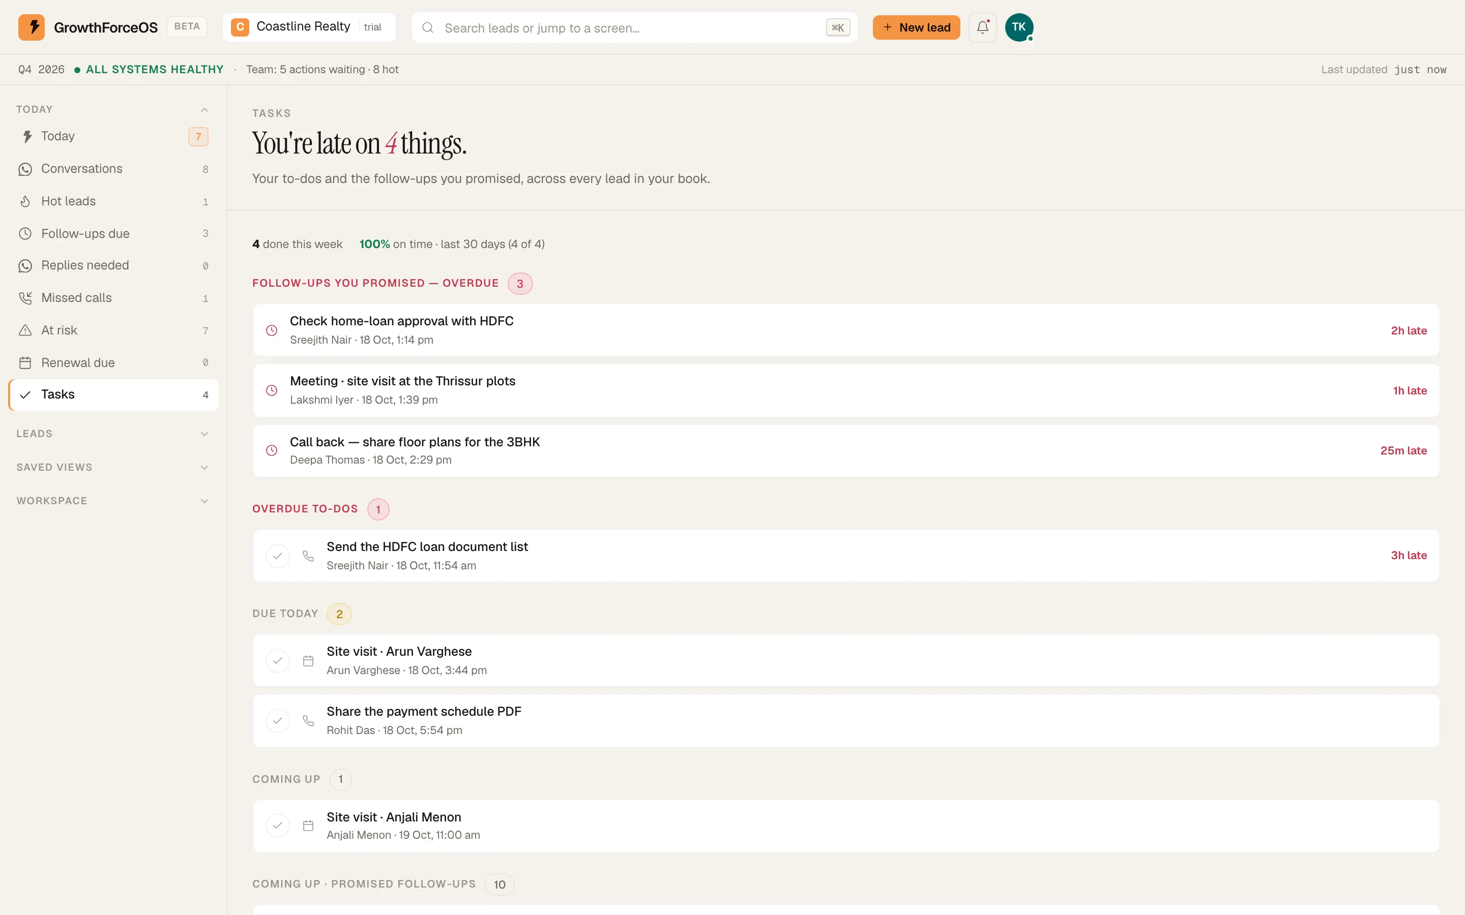Click the BETA badge

[x=187, y=26]
